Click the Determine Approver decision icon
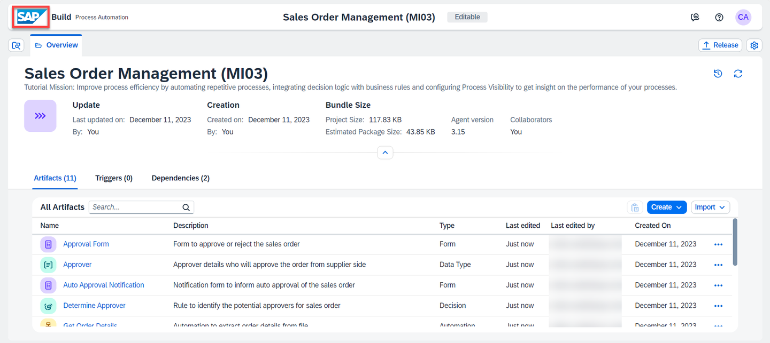Image resolution: width=770 pixels, height=343 pixels. [x=48, y=306]
